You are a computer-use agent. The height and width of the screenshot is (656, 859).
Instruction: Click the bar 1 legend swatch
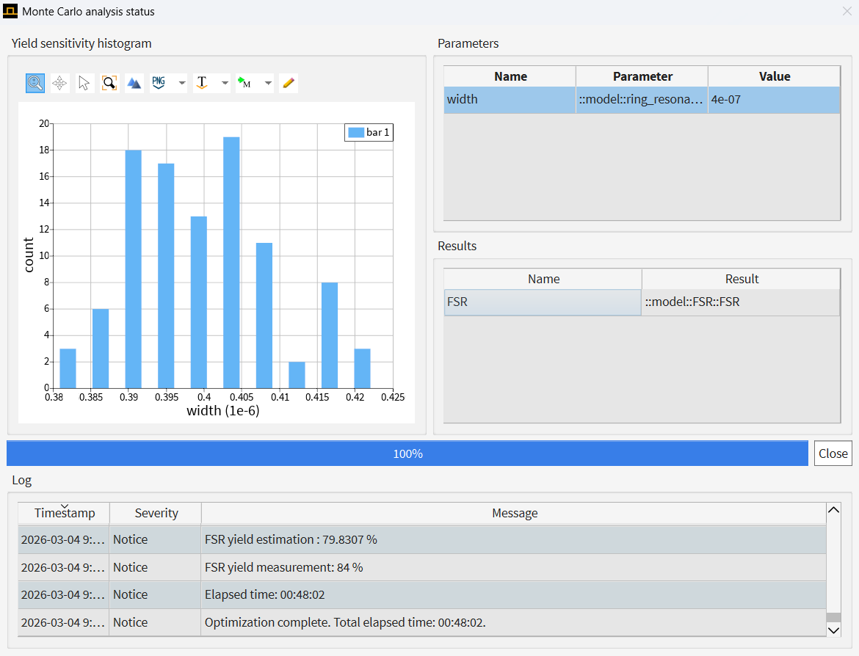coord(356,133)
